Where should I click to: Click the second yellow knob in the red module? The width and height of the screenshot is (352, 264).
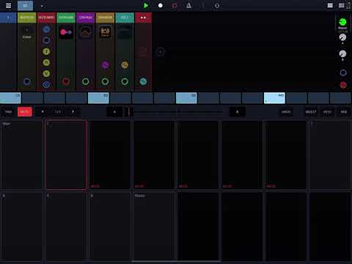[46, 62]
